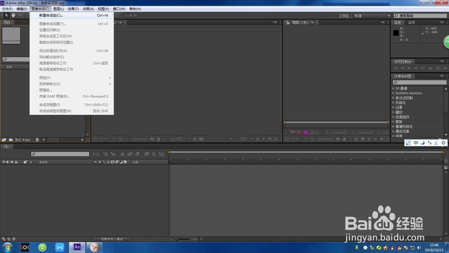Jump to last frame in preview control panel
Viewport: 449px width, 253px height.
pyautogui.click(x=423, y=68)
